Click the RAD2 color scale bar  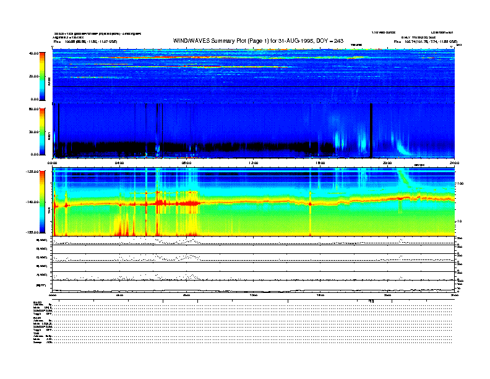coord(42,76)
